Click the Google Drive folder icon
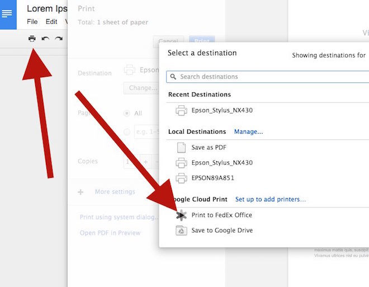Screen dimensions: 369x287 coord(181,230)
